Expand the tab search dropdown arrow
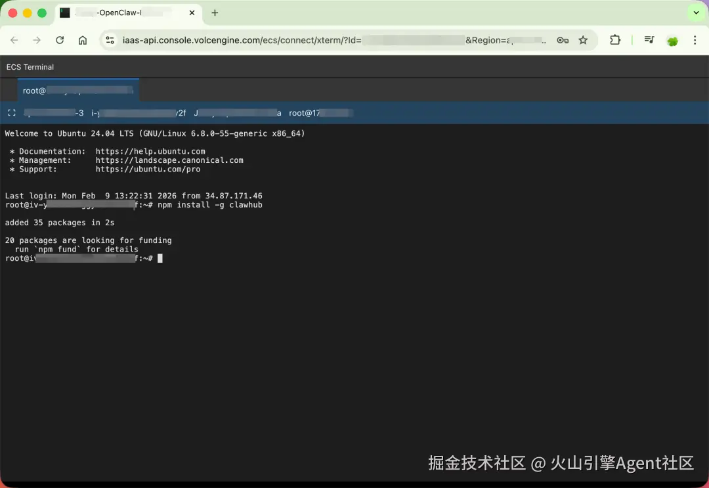Image resolution: width=709 pixels, height=488 pixels. [x=697, y=12]
